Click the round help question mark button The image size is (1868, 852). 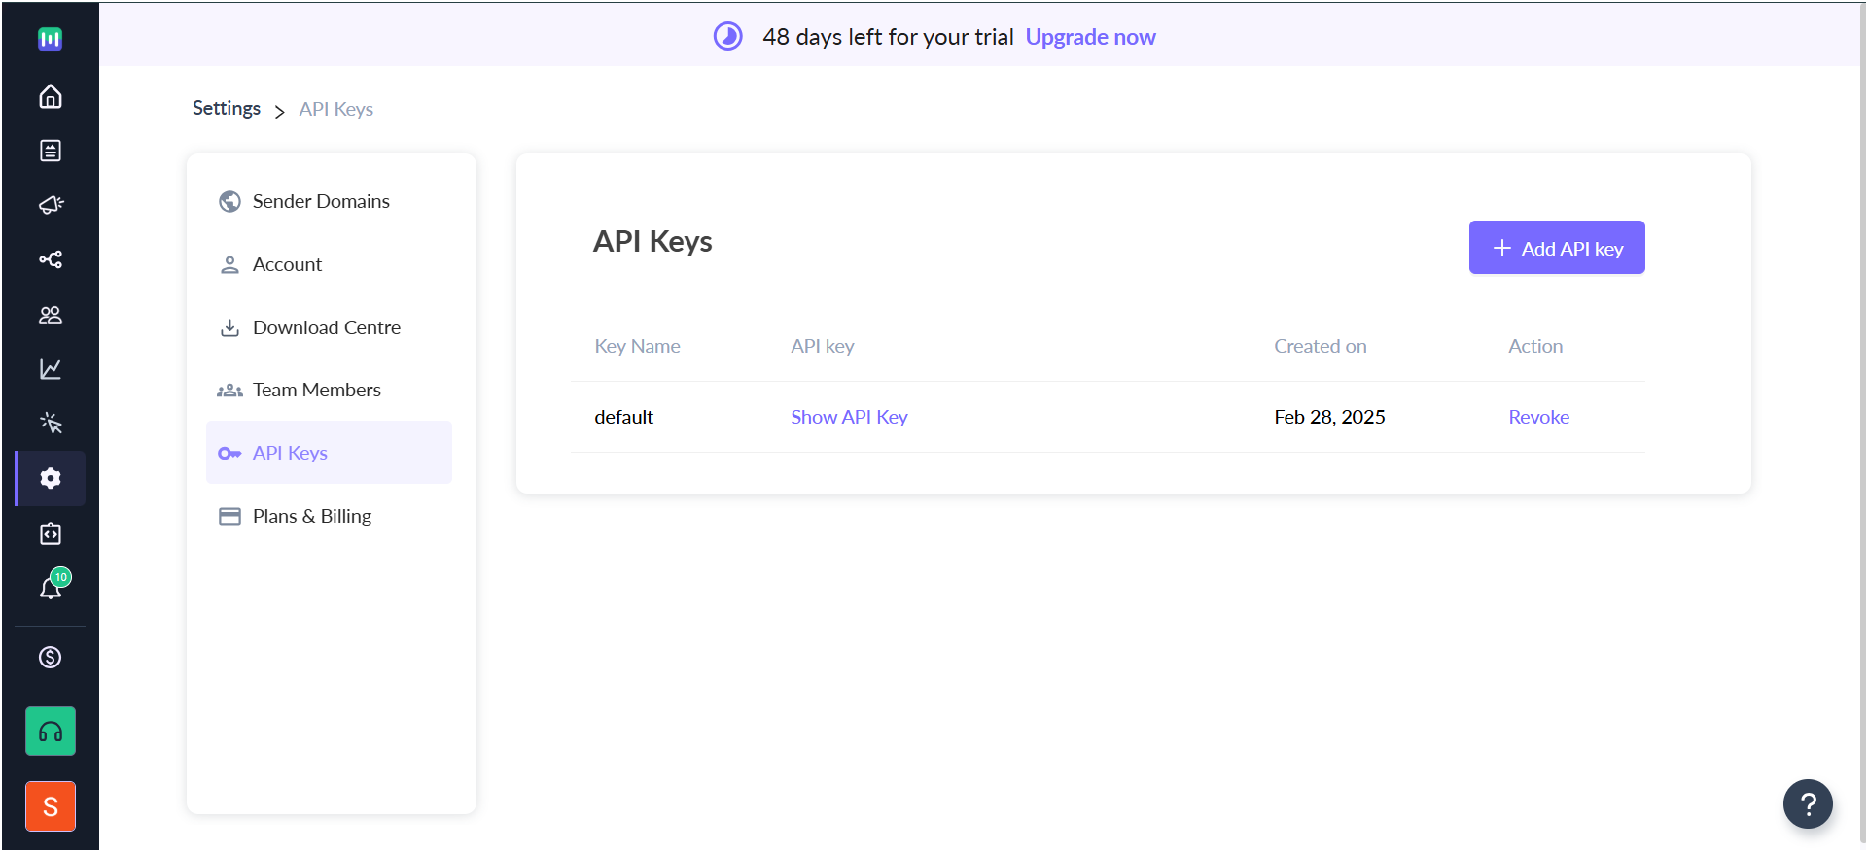coord(1808,804)
